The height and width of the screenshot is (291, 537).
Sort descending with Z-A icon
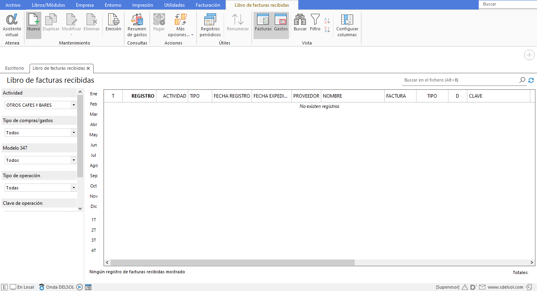(x=327, y=30)
